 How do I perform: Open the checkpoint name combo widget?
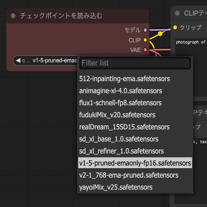coord(46,61)
